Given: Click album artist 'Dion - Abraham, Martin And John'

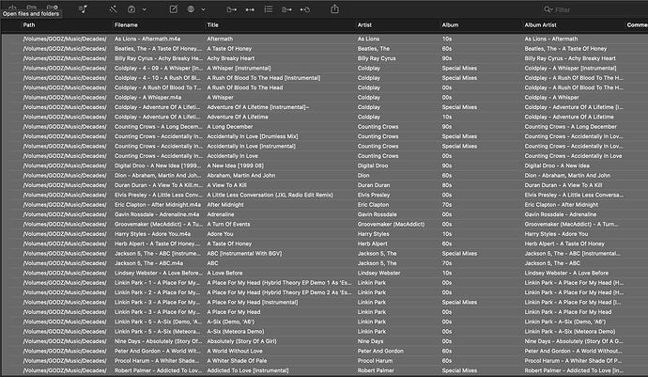Looking at the screenshot, I should (x=567, y=175).
